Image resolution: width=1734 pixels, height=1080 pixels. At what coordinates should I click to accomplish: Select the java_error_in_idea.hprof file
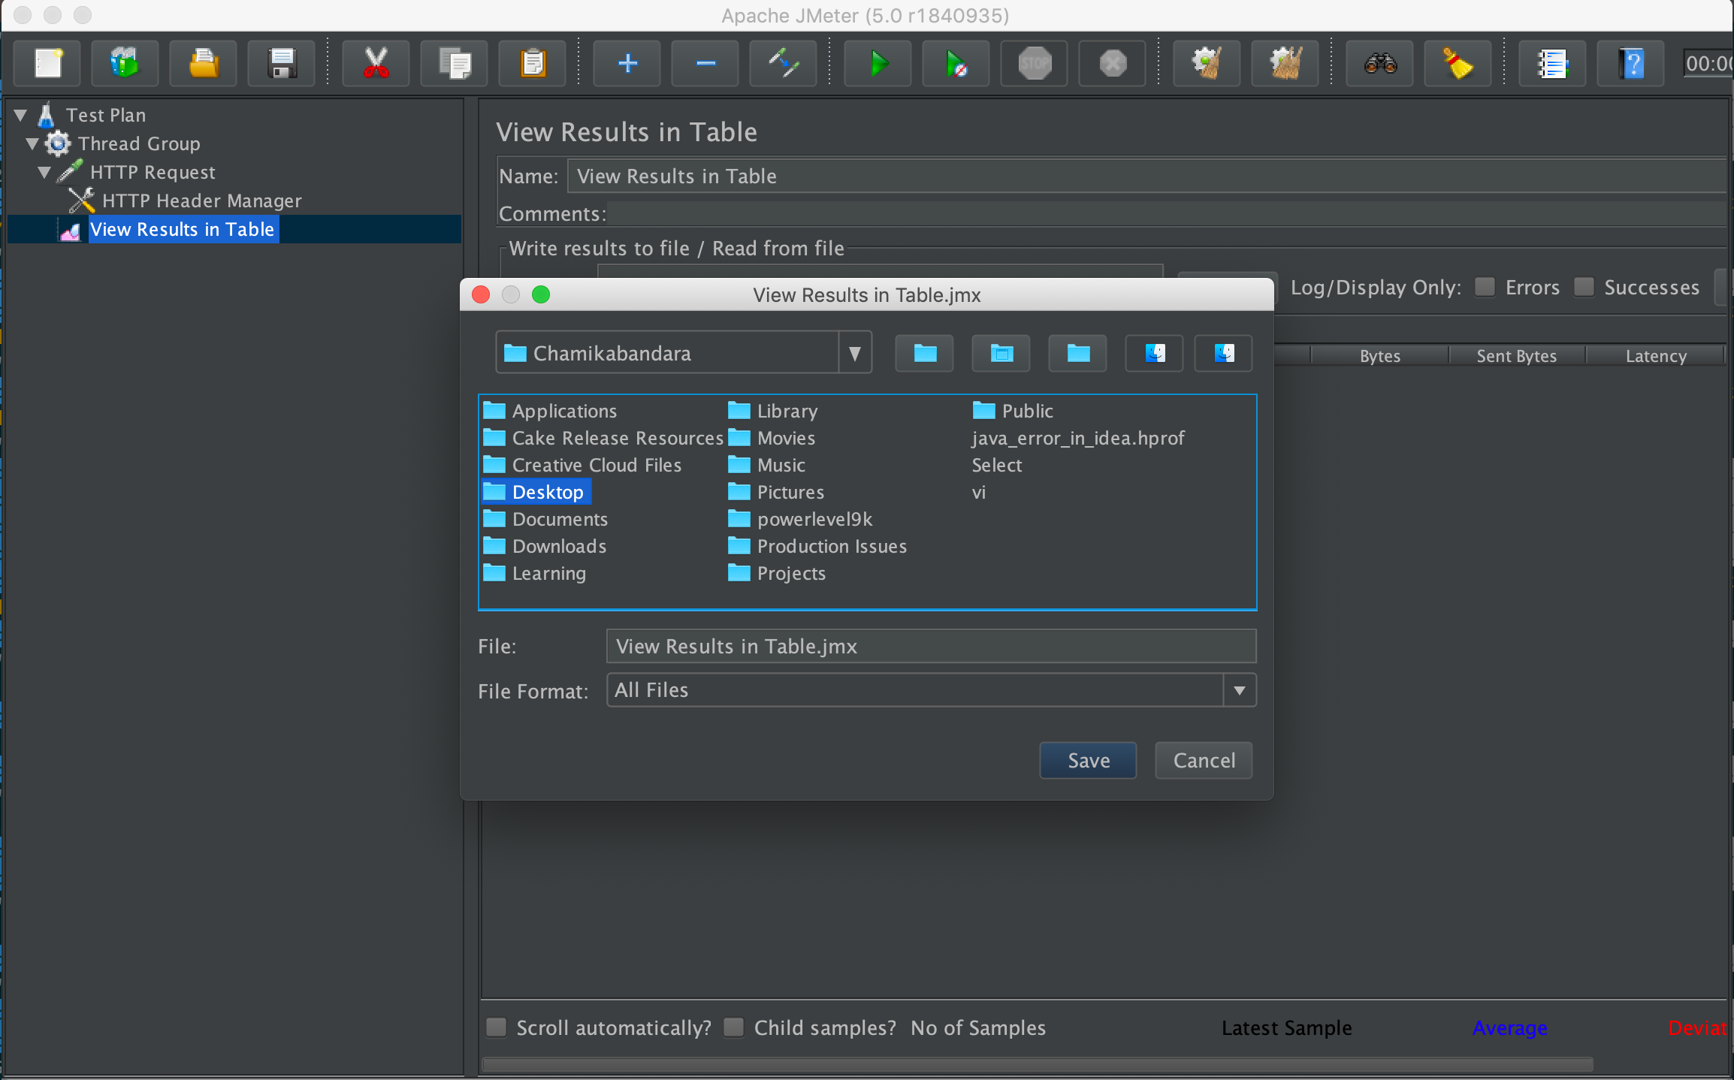tap(1078, 438)
